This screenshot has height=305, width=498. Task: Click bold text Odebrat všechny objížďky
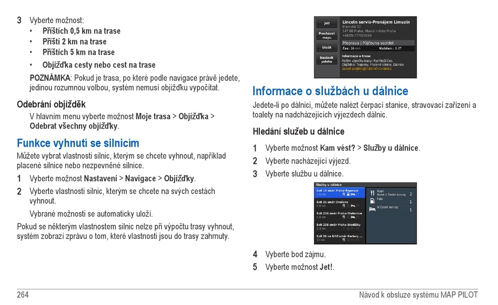coord(74,126)
